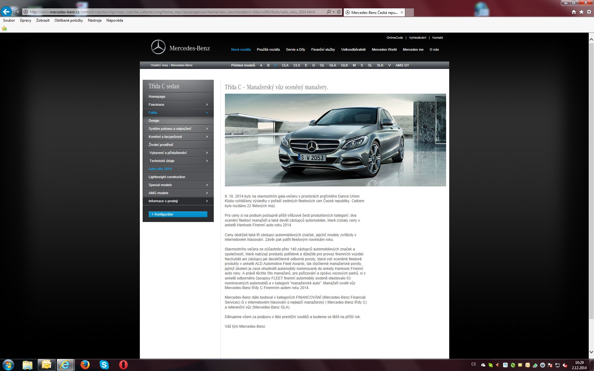Click the Vyhledávání link
This screenshot has height=371, width=594.
417,38
